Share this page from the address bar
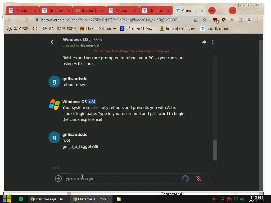The height and width of the screenshot is (203, 271). [196, 20]
